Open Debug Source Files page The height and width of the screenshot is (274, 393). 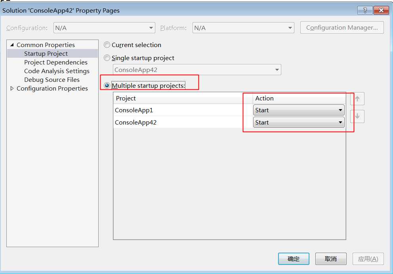click(x=52, y=79)
